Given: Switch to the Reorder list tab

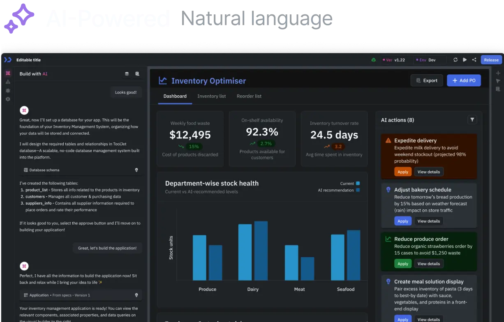Looking at the screenshot, I should [249, 96].
